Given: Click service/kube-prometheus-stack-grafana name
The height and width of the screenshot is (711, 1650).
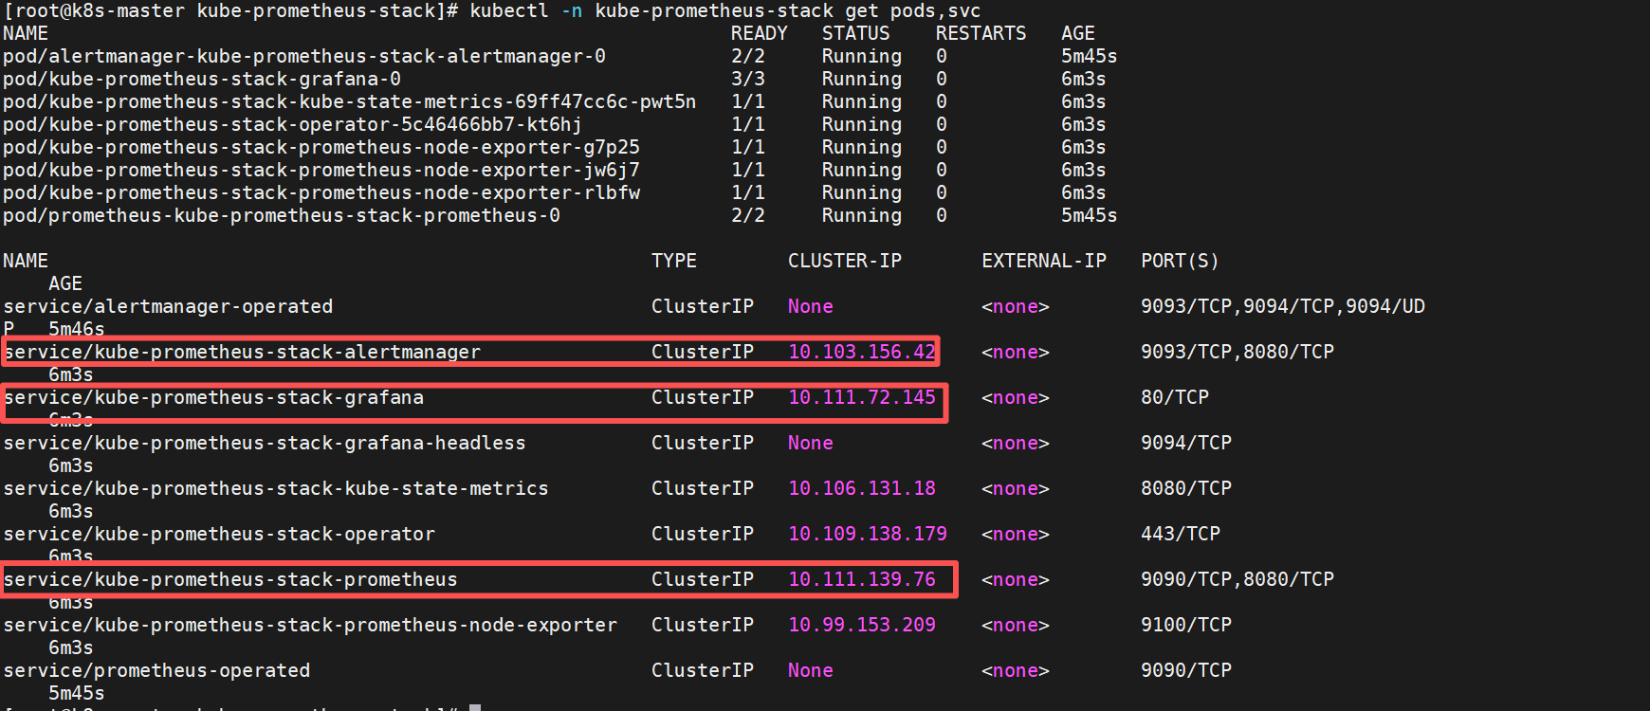Looking at the screenshot, I should [213, 397].
